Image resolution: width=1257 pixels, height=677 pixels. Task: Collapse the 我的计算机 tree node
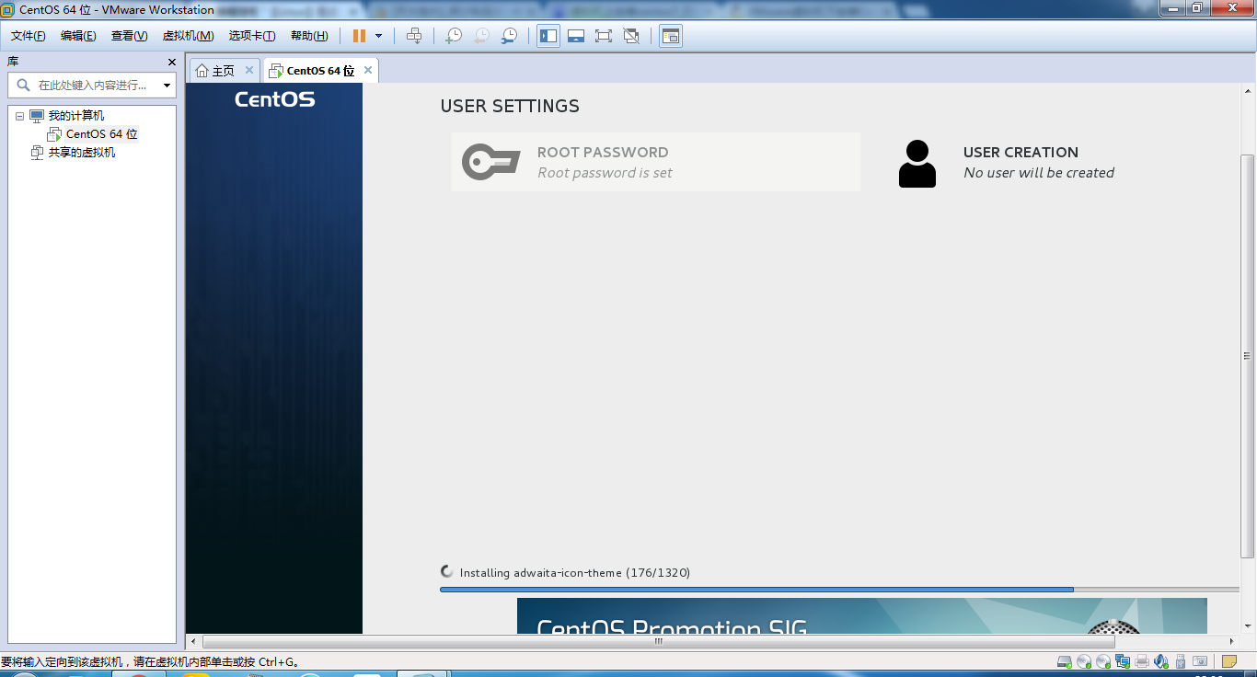(19, 116)
